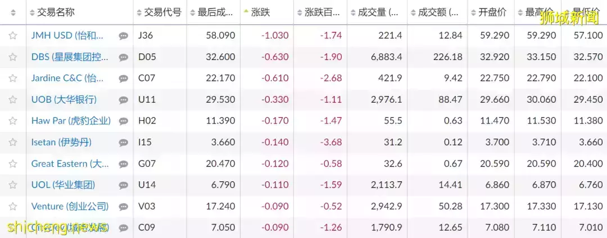Open Isetan (伊势丹) stock page
This screenshot has height=238, width=607.
tap(62, 142)
